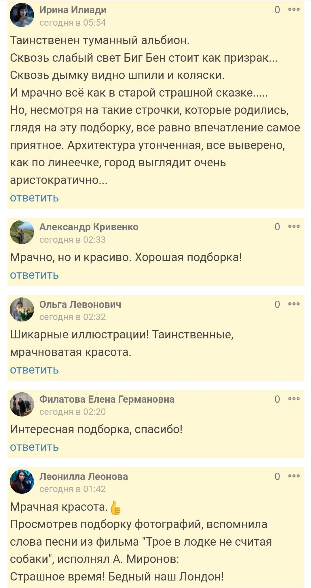311x588 pixels.
Task: Click Леонилла Леонова's avatar image
Action: click(22, 482)
